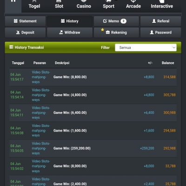Screen dimensions: 186x186
Task: Select the Interactive tab
Action: 162,6
